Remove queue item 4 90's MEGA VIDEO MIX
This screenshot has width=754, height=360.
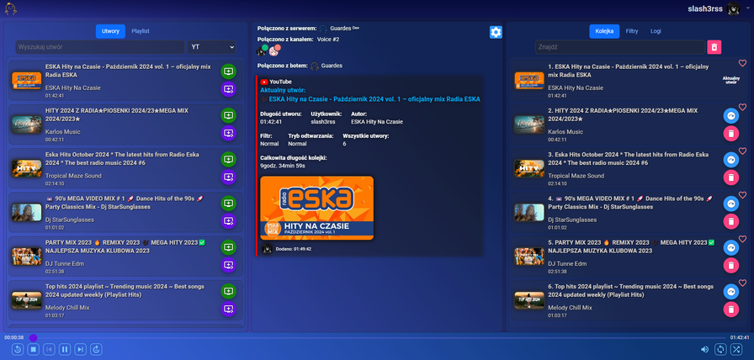point(731,221)
